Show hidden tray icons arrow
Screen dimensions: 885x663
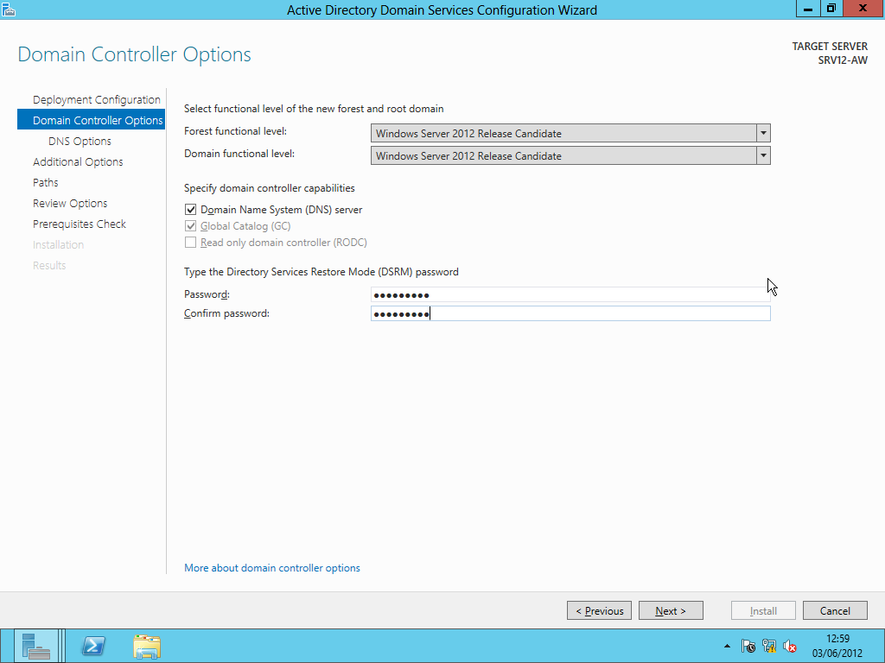click(727, 646)
